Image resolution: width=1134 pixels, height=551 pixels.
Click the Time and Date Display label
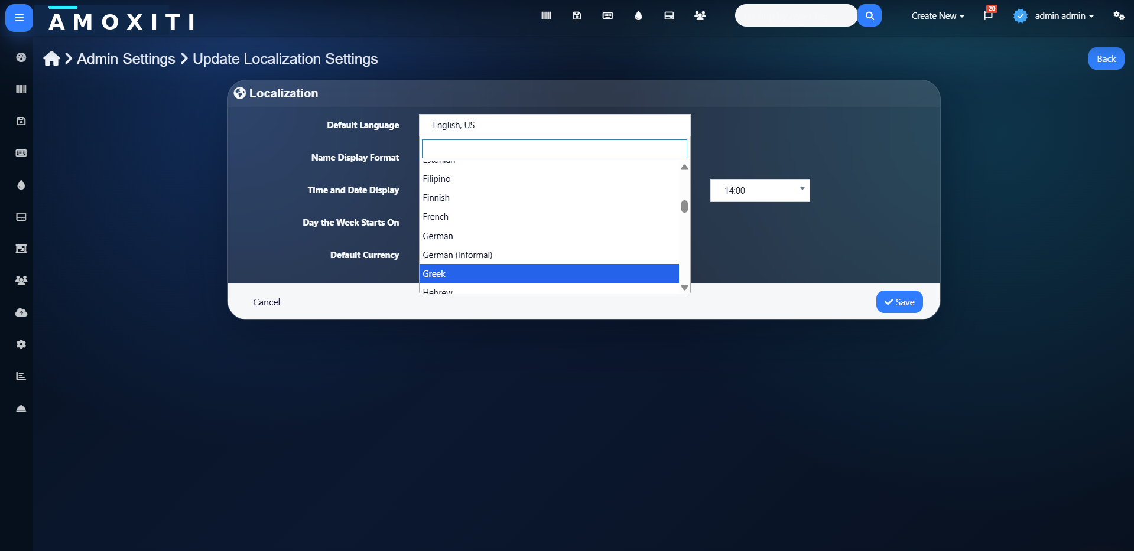353,190
